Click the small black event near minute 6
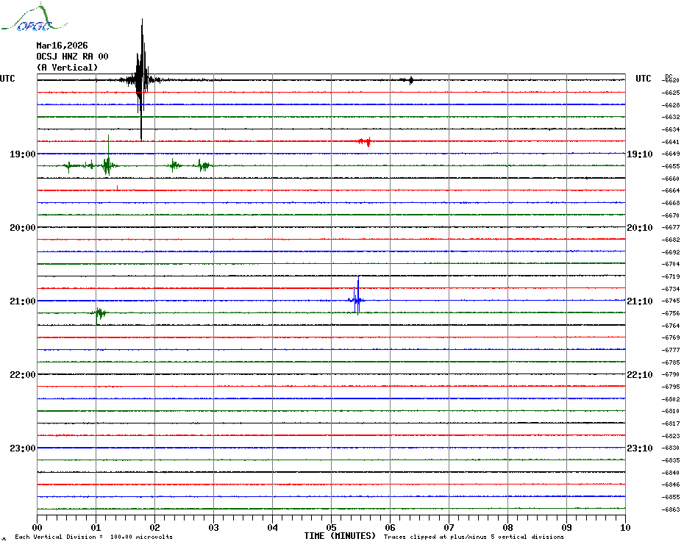This screenshot has width=684, height=547. coord(410,80)
